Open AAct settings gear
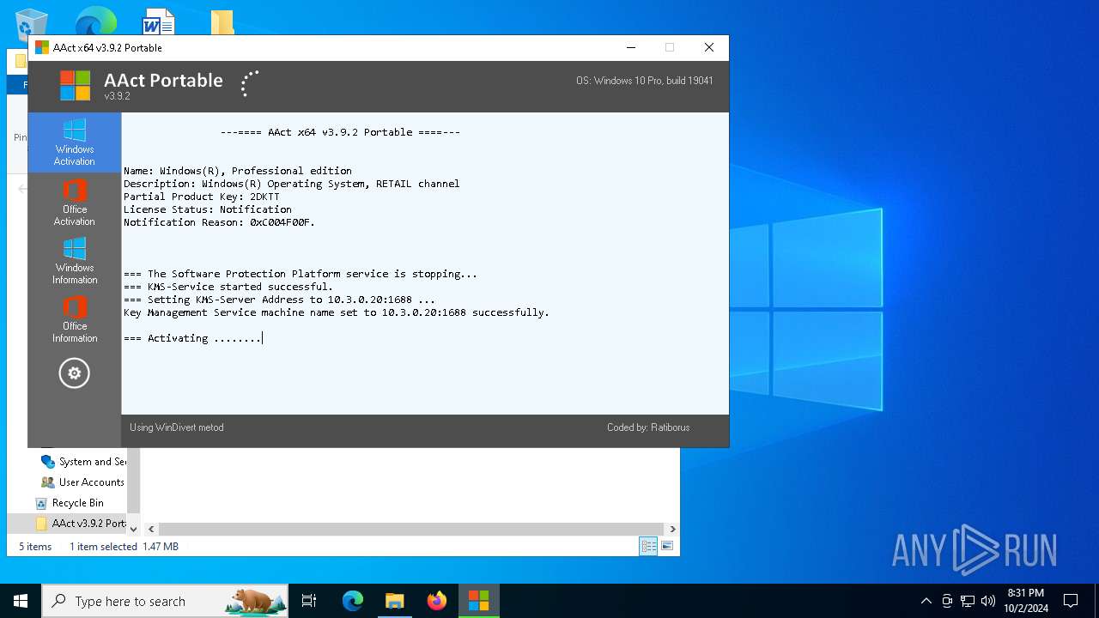The height and width of the screenshot is (618, 1099). point(75,373)
